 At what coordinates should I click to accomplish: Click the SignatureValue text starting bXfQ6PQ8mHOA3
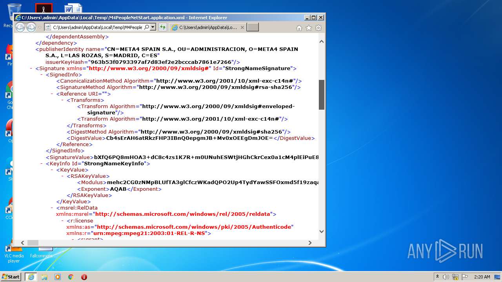click(206, 157)
